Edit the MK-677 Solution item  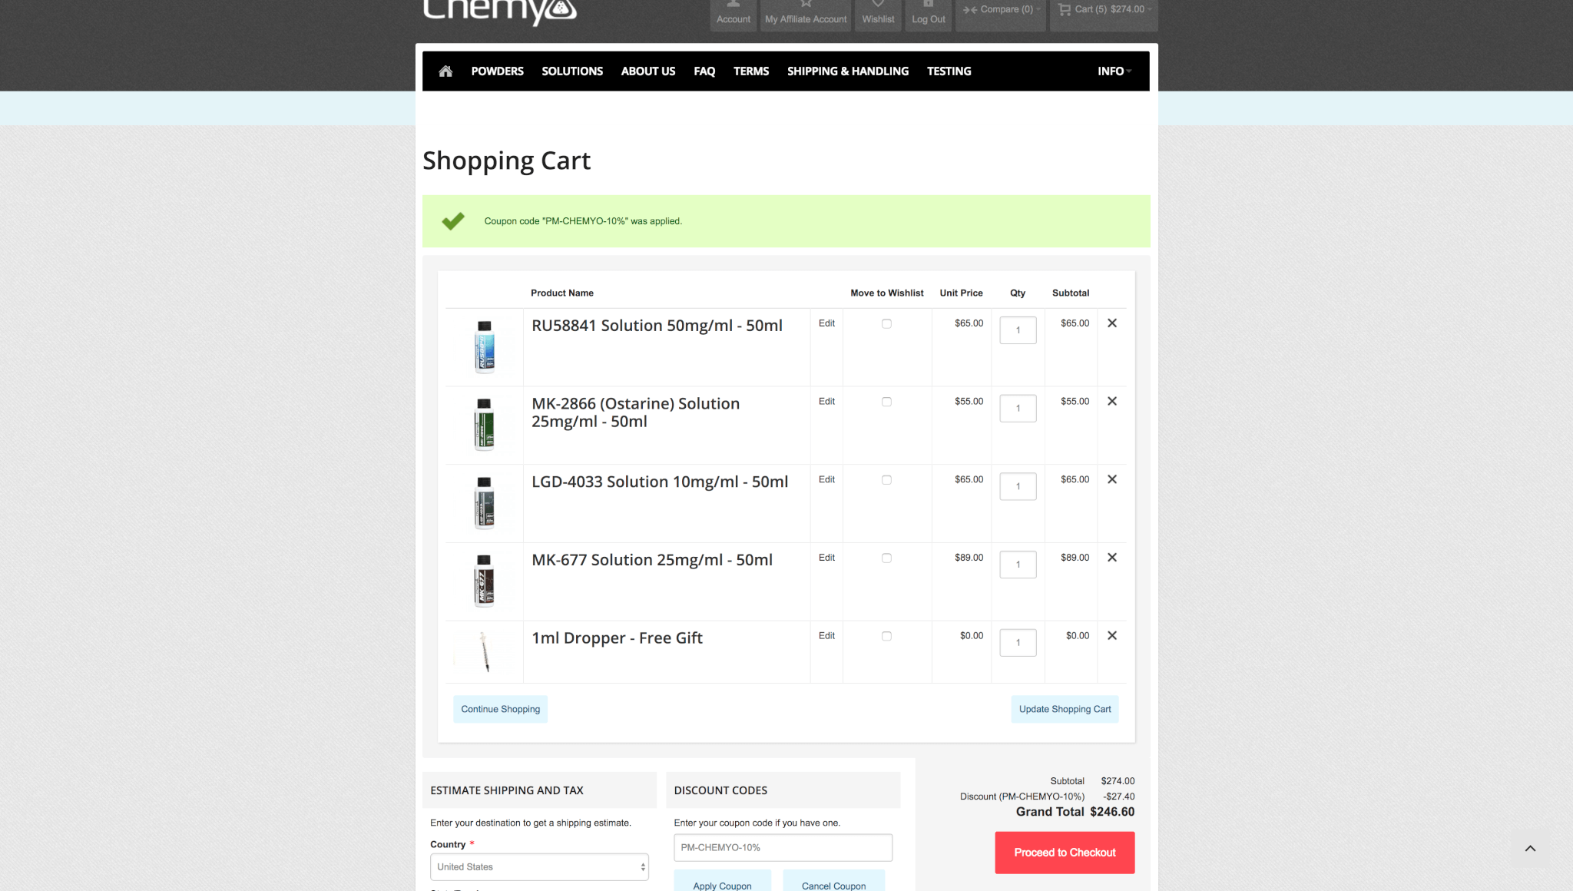tap(826, 558)
